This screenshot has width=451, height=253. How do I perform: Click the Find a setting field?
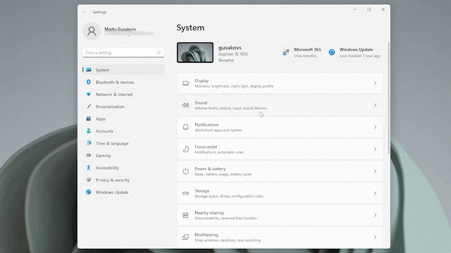124,53
